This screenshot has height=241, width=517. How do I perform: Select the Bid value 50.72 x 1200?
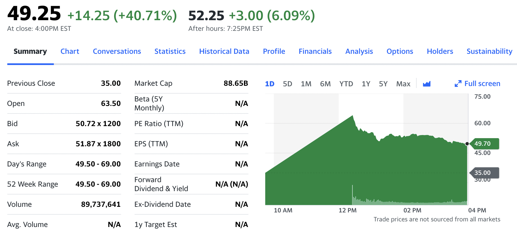[98, 124]
